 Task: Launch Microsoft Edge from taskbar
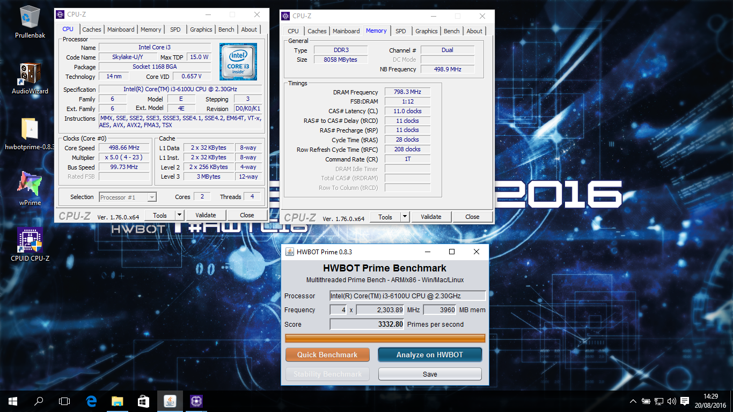click(91, 401)
